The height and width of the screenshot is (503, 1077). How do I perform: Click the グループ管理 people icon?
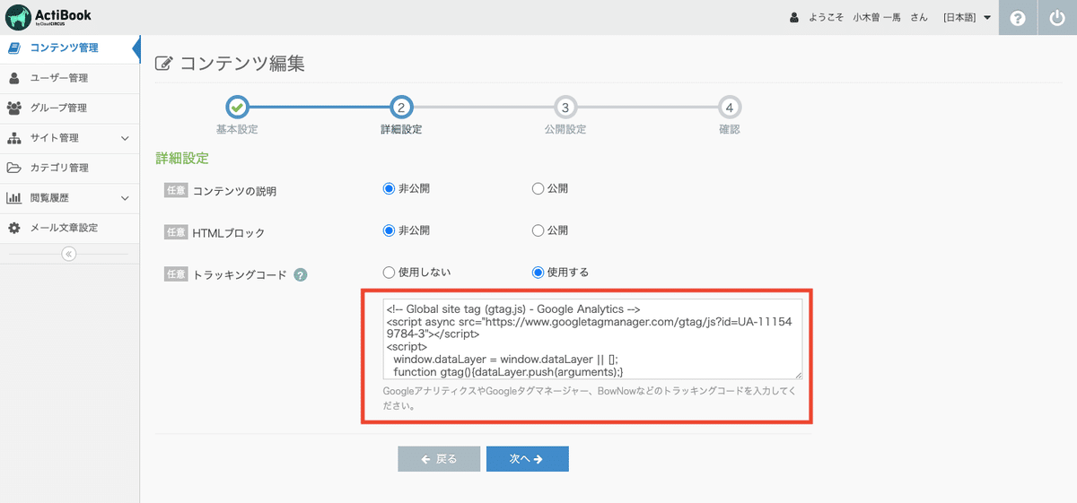click(x=14, y=108)
